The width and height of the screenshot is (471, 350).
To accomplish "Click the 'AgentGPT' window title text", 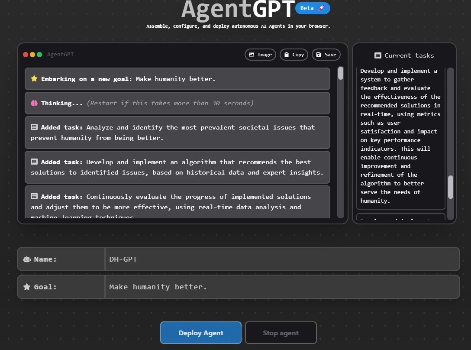I will 60,55.
